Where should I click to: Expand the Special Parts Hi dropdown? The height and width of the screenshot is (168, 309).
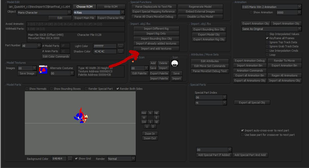click(211, 103)
